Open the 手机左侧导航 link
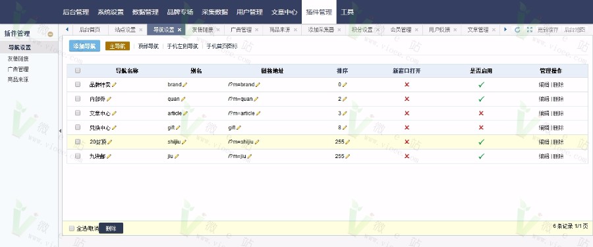The height and width of the screenshot is (247, 593). pos(183,47)
